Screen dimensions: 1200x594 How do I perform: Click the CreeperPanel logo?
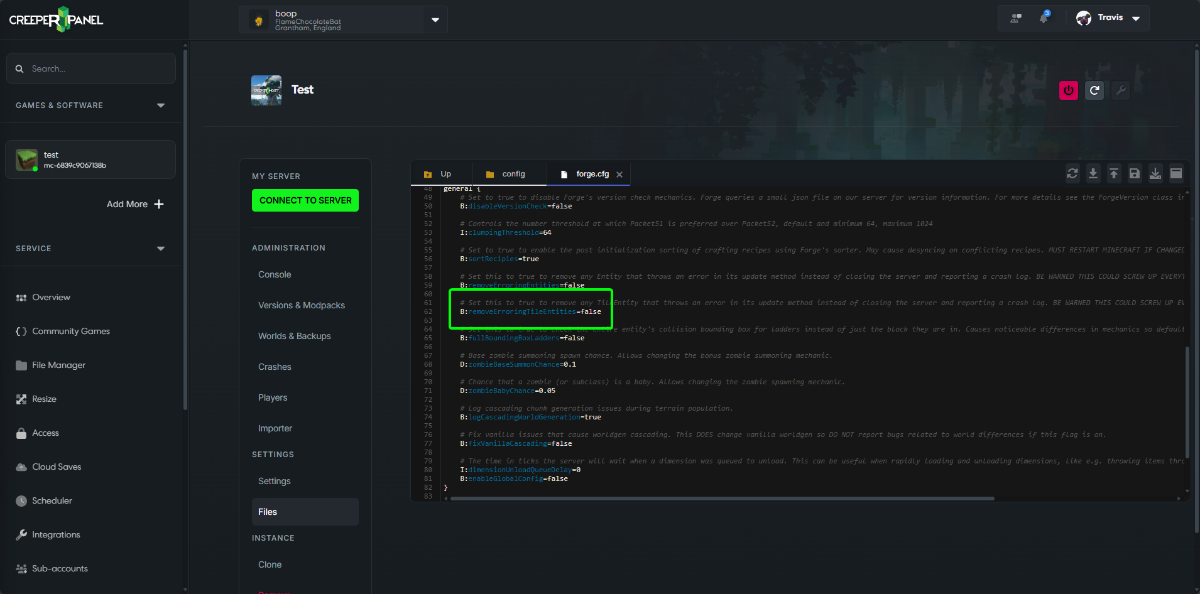tap(56, 19)
